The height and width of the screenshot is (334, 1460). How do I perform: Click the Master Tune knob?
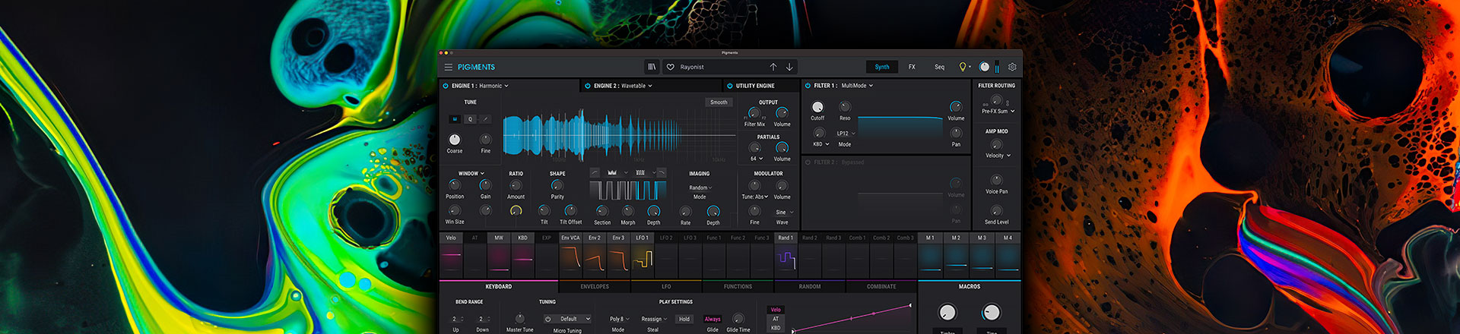[519, 319]
